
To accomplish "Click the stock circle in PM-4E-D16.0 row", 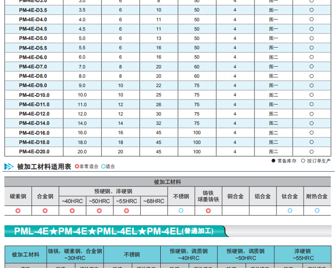I will pyautogui.click(x=312, y=133).
